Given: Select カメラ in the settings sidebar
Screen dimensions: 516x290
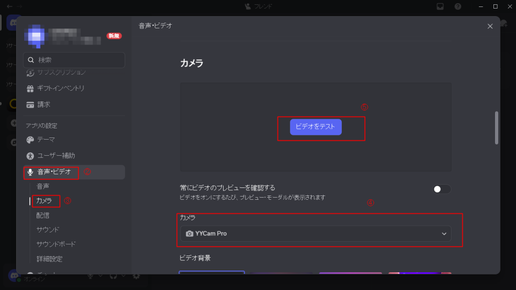Looking at the screenshot, I should point(44,201).
